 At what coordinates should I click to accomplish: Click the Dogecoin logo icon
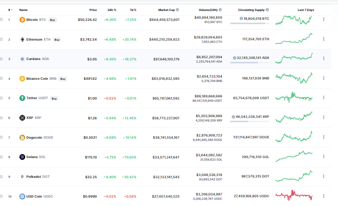click(x=22, y=138)
